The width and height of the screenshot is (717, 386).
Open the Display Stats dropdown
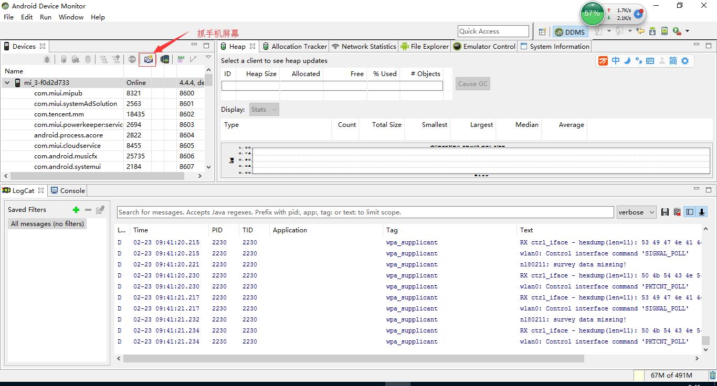(x=264, y=110)
